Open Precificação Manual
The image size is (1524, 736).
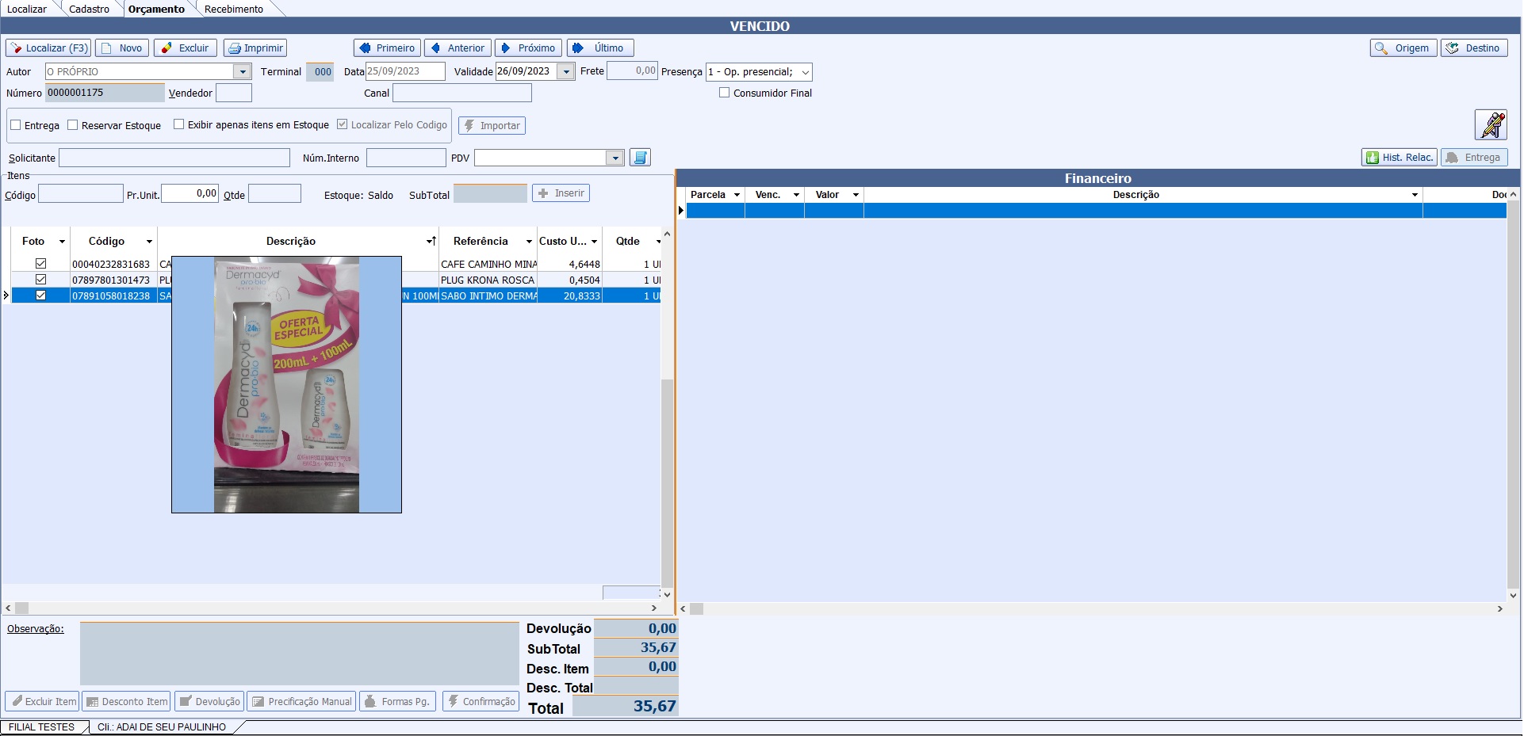point(301,702)
